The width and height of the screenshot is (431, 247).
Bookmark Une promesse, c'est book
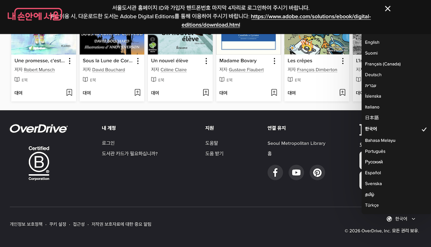coord(69,92)
